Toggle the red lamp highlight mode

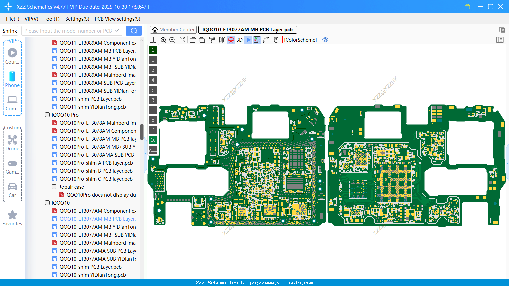click(230, 40)
